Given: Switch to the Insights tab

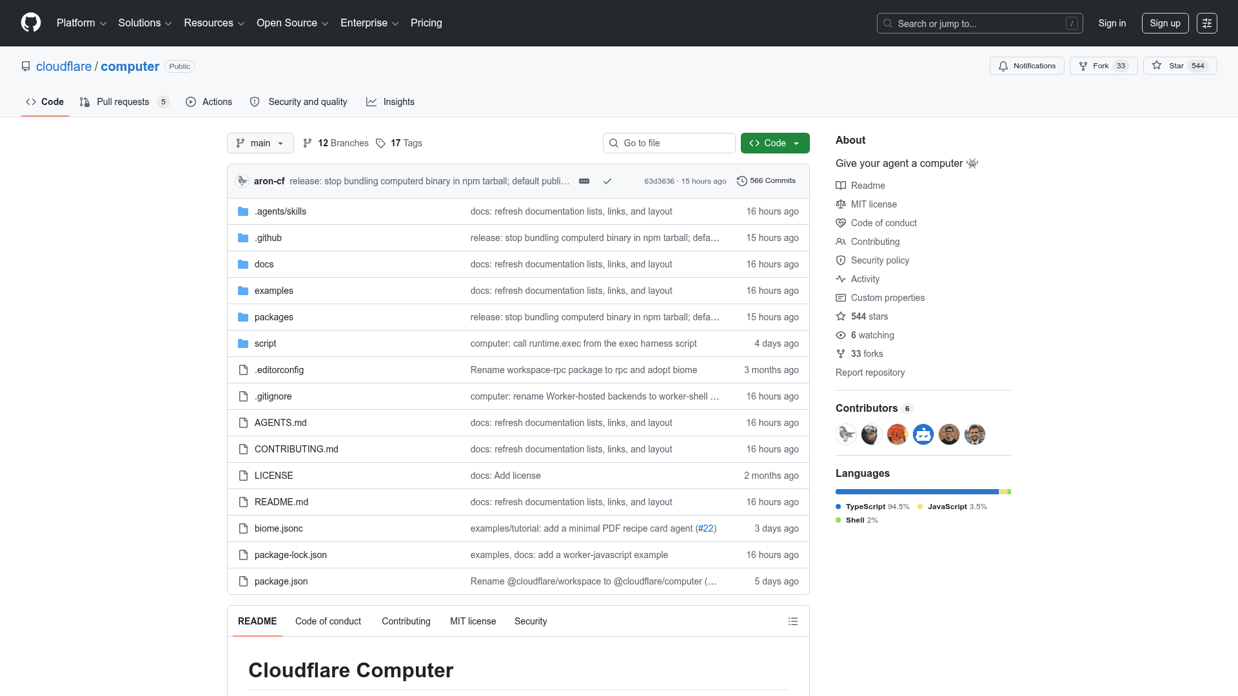Looking at the screenshot, I should 390,102.
